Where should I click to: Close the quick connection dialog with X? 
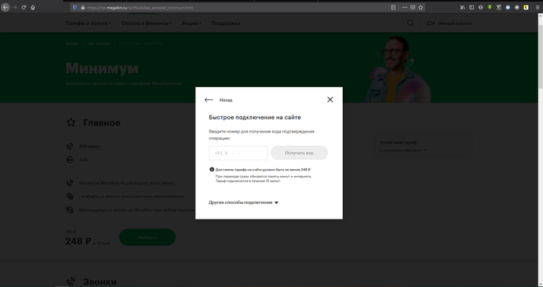tap(330, 100)
